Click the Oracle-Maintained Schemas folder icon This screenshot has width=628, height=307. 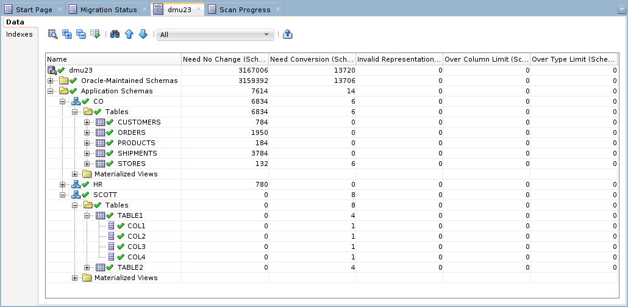tap(63, 81)
